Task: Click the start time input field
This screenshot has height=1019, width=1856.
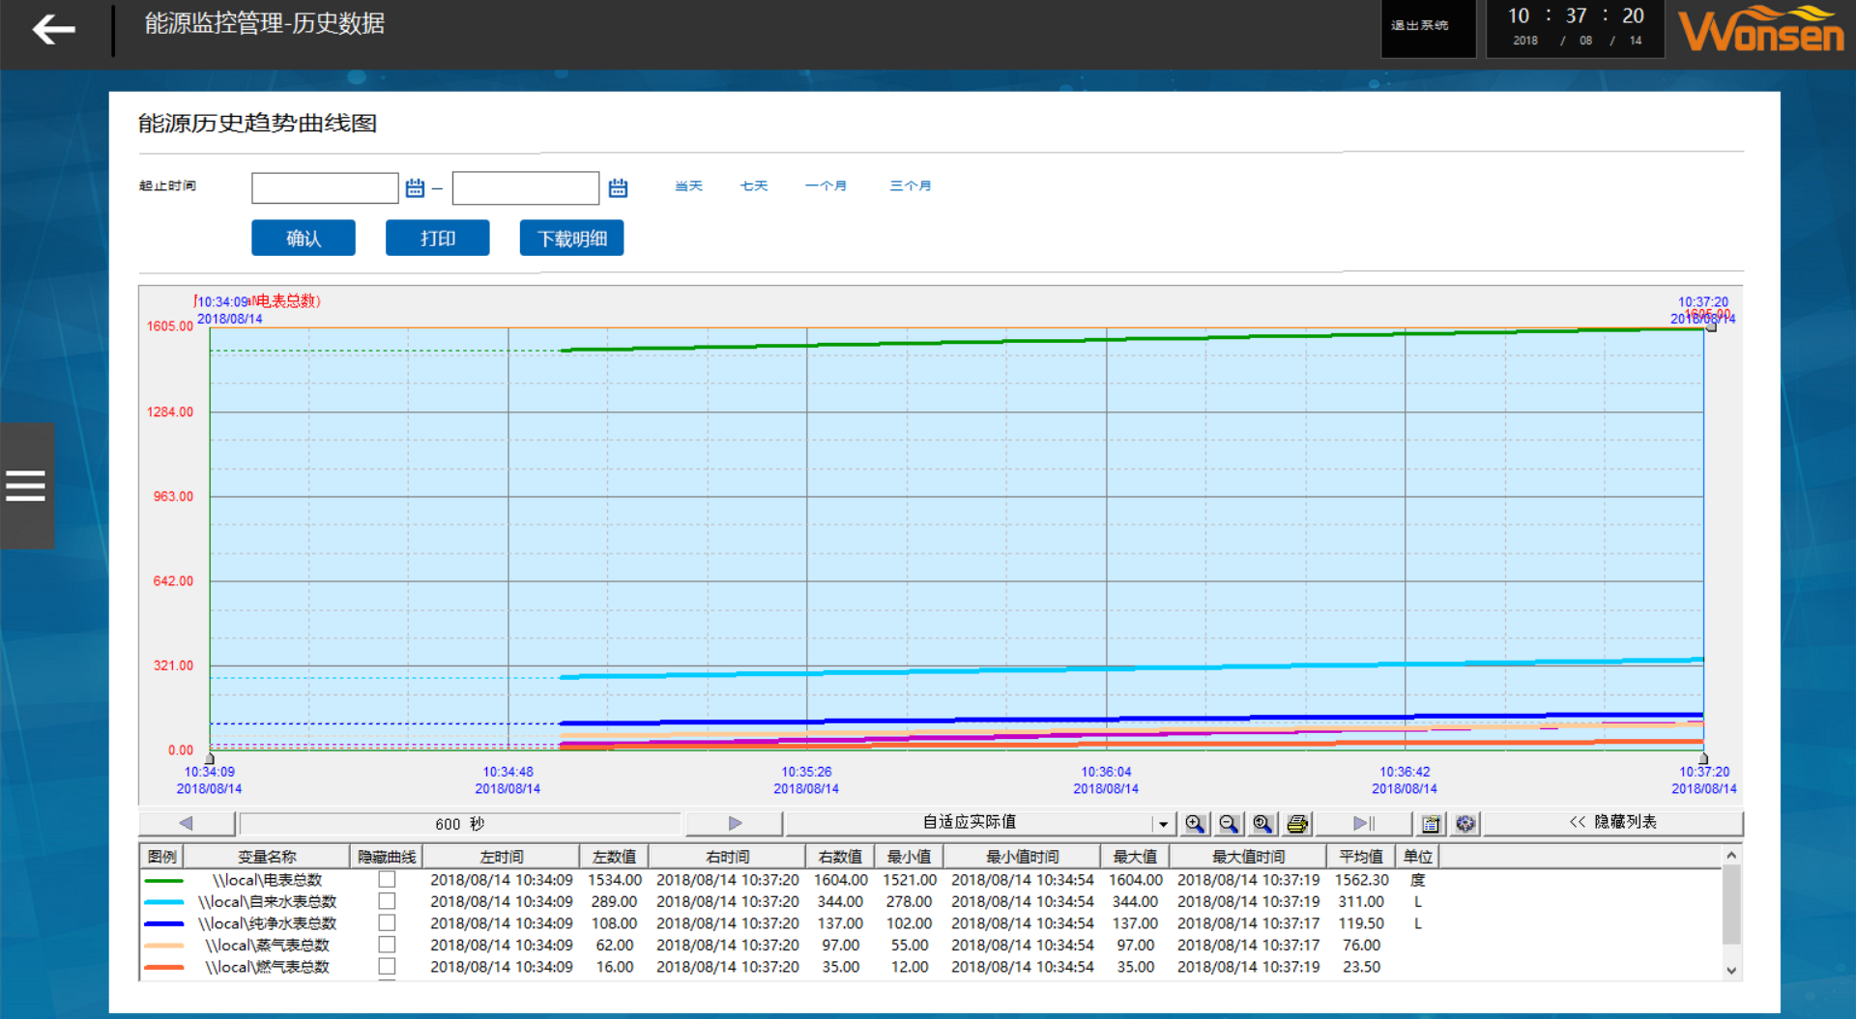Action: [x=325, y=187]
